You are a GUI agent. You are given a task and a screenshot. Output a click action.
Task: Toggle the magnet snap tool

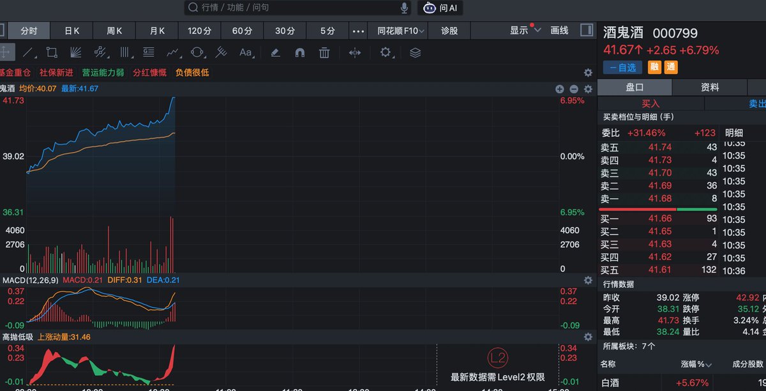click(299, 52)
